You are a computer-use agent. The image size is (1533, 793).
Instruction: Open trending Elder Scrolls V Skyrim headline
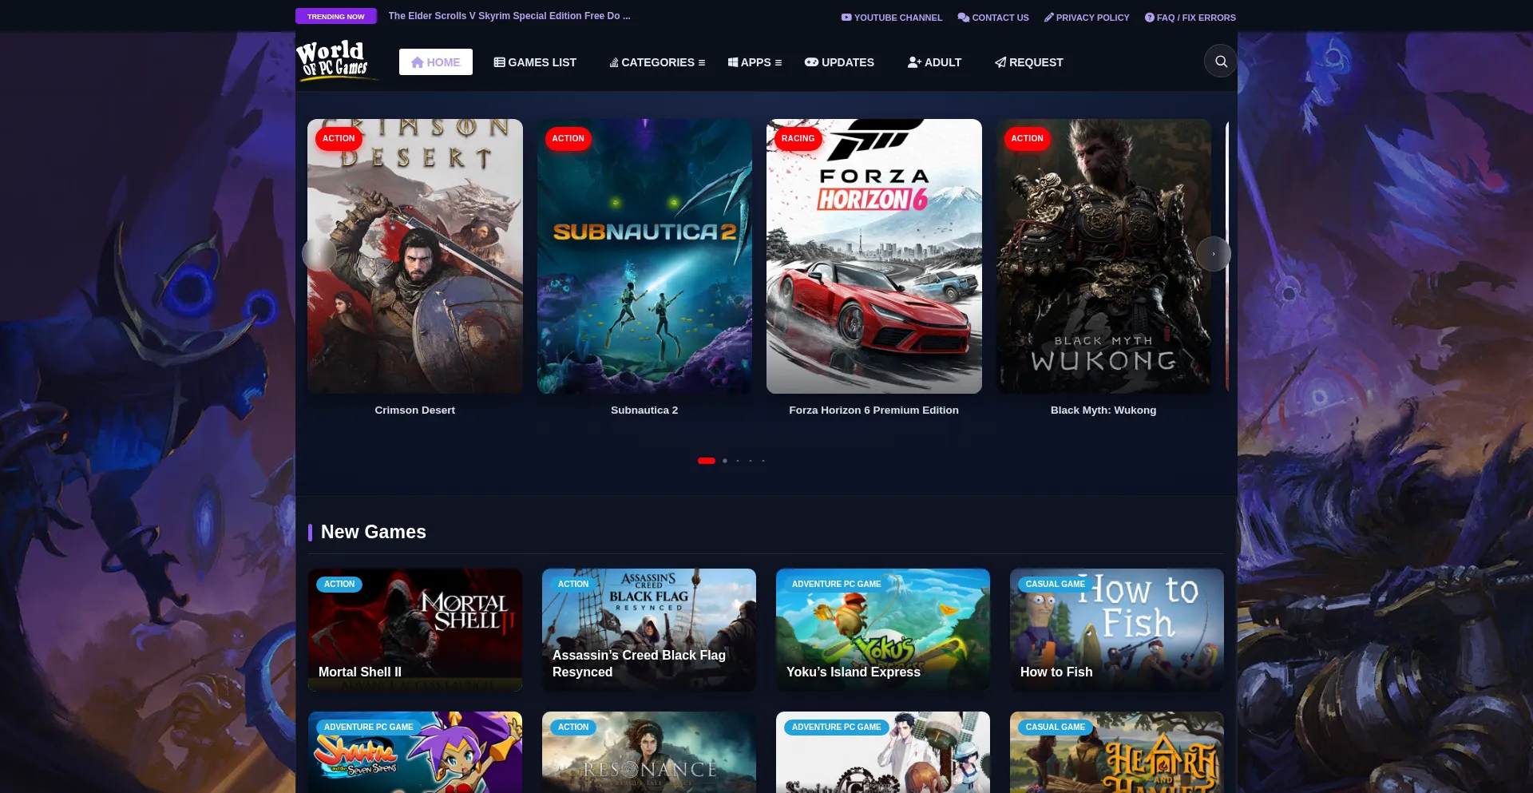(x=509, y=16)
